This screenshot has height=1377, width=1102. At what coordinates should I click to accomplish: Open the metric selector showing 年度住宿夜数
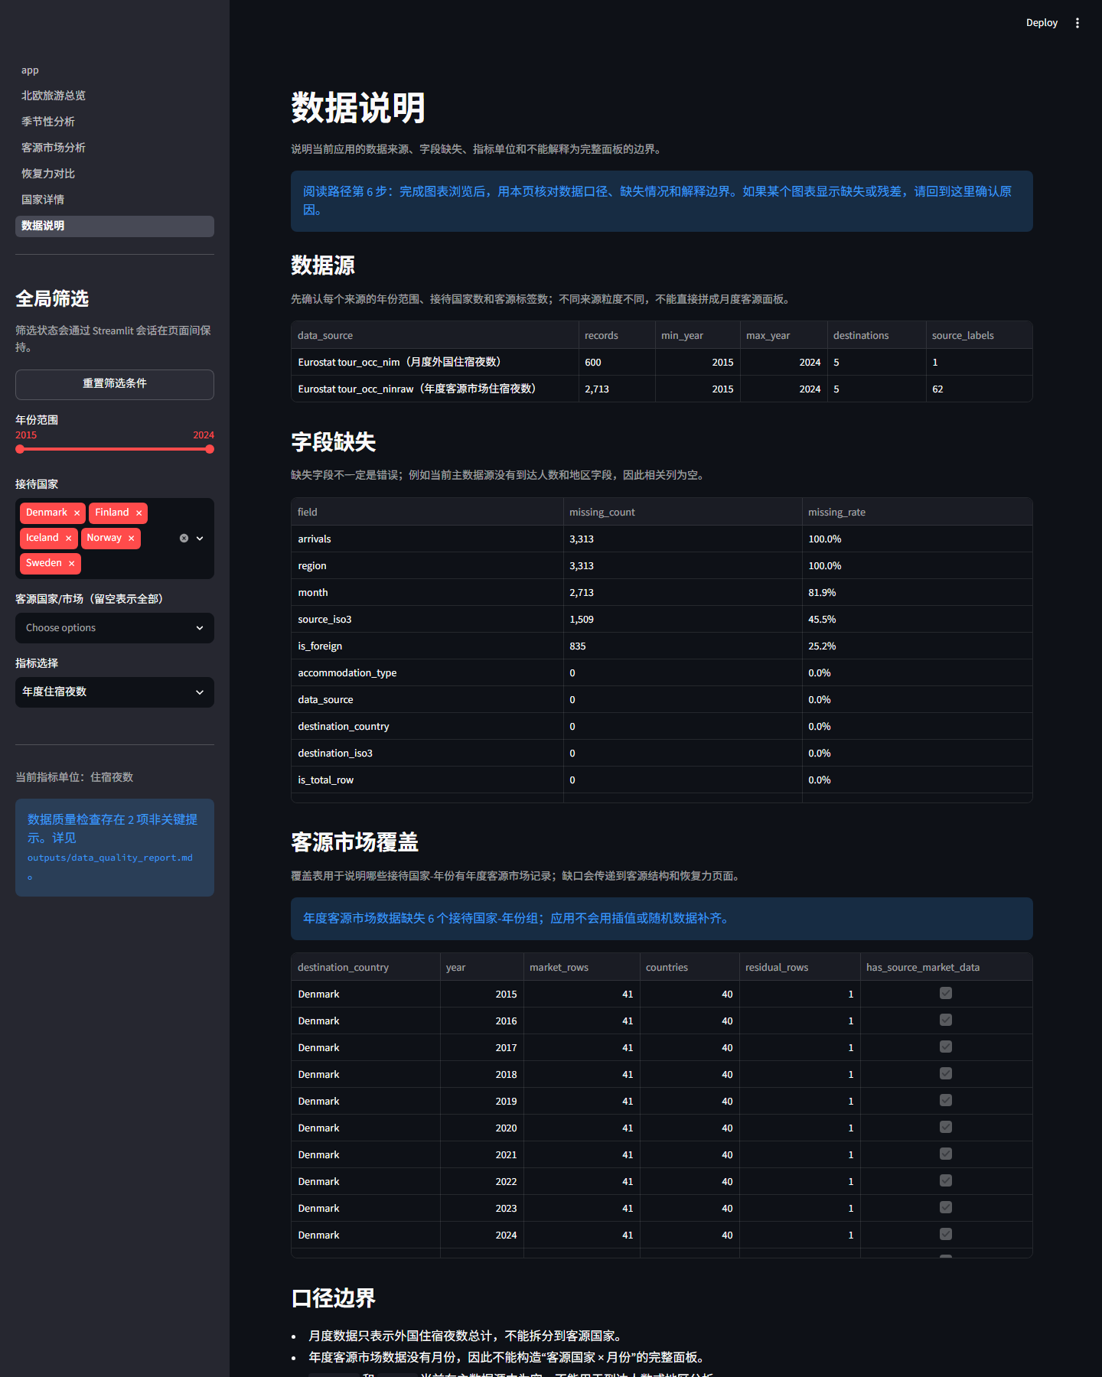point(115,692)
